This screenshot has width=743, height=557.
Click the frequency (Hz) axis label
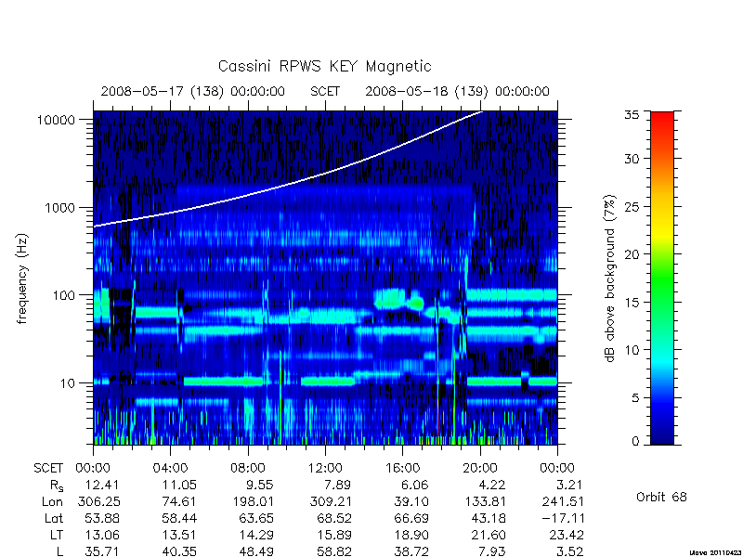point(22,279)
